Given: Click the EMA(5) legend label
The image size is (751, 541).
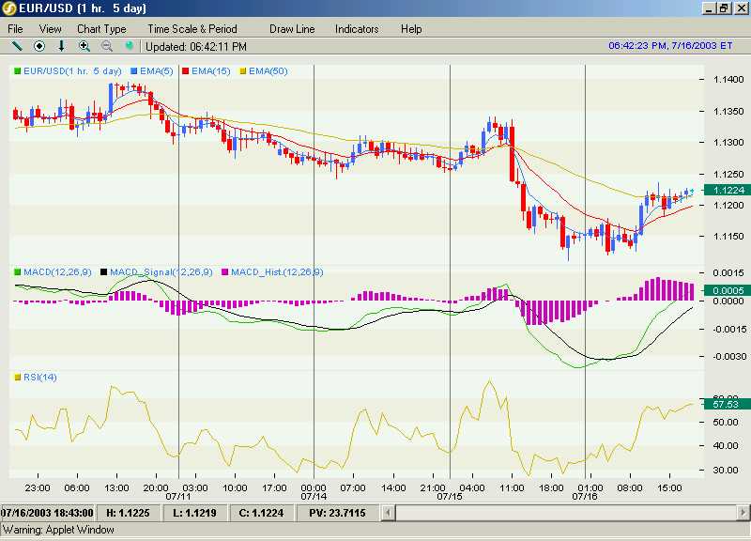Looking at the screenshot, I should [157, 71].
